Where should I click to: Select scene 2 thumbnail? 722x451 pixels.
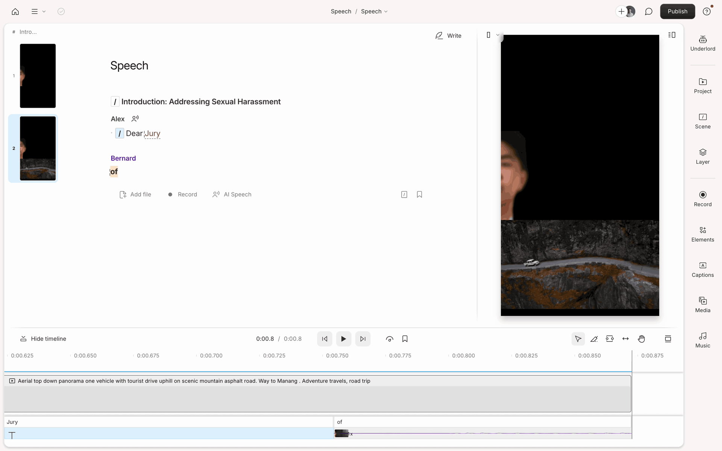[x=38, y=148]
